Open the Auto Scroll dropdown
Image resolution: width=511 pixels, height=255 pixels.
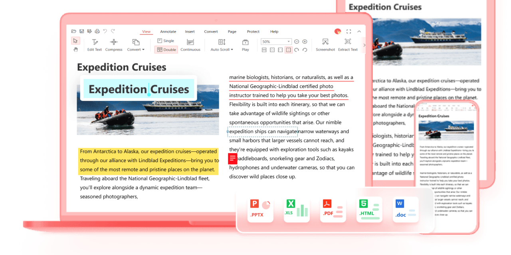point(222,45)
